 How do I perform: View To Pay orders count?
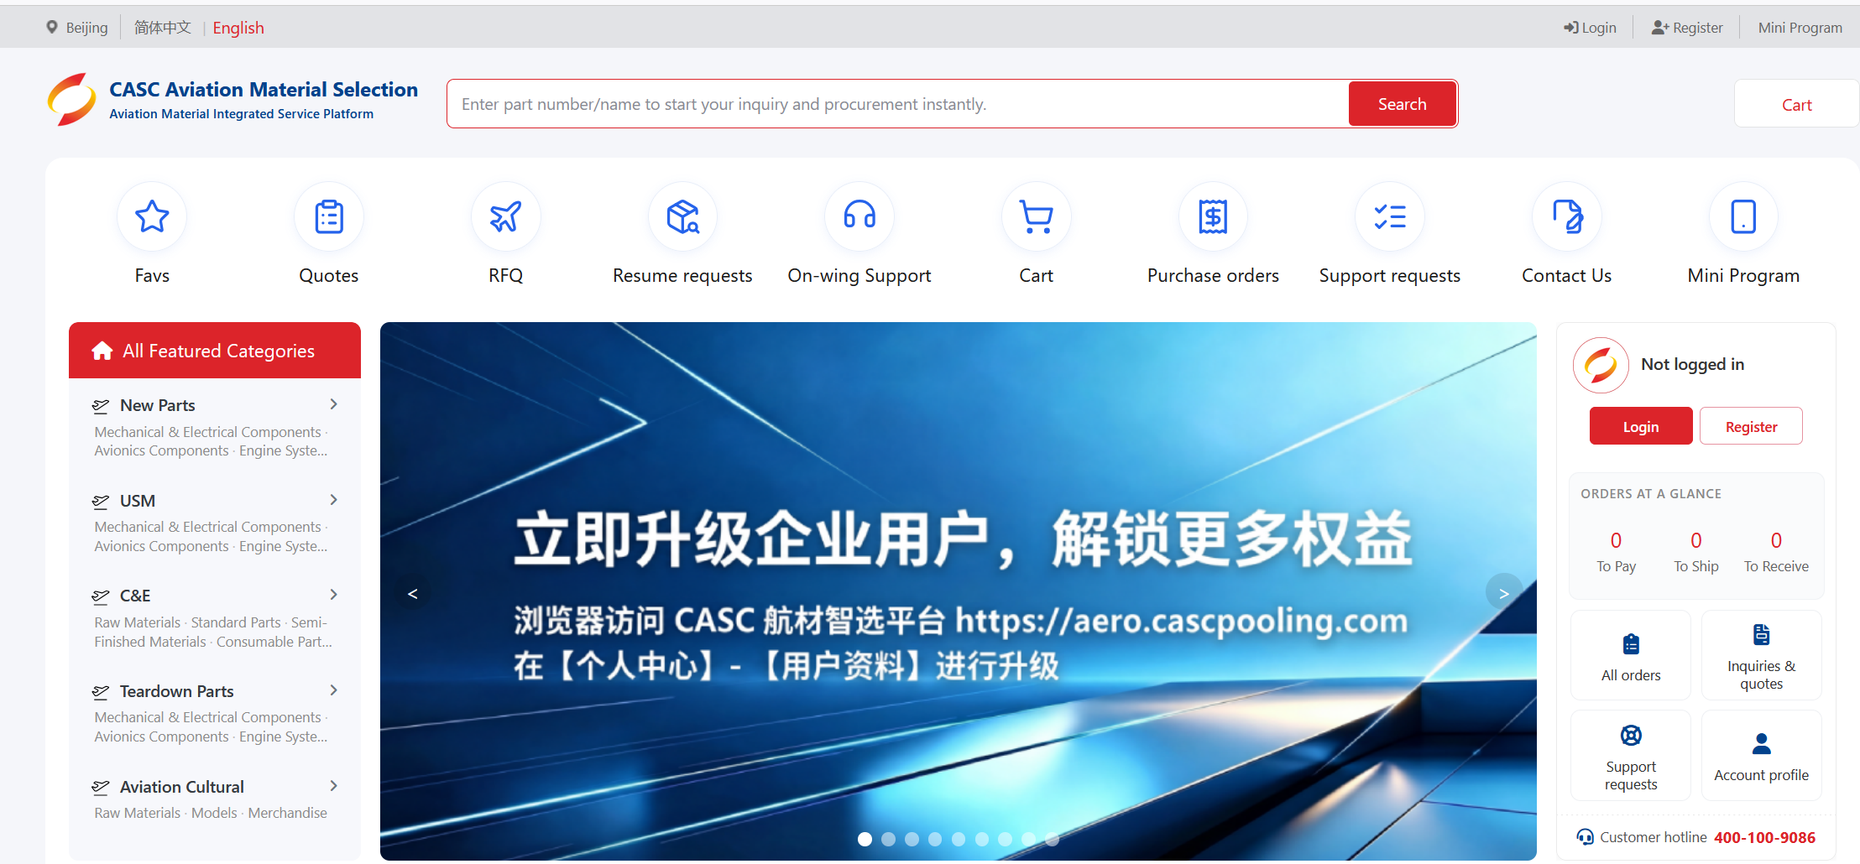click(1616, 552)
